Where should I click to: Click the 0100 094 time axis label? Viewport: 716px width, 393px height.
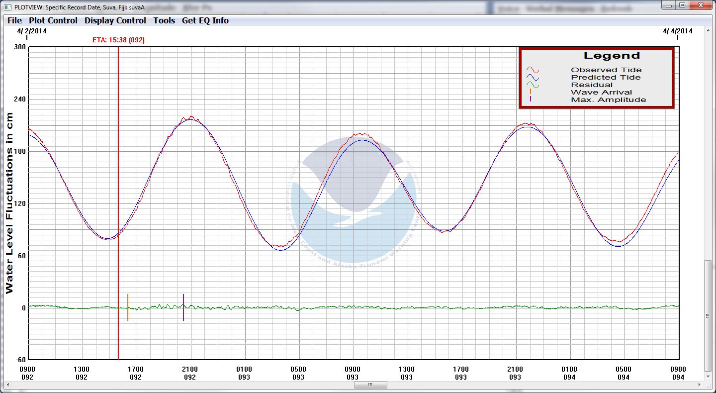pos(569,373)
